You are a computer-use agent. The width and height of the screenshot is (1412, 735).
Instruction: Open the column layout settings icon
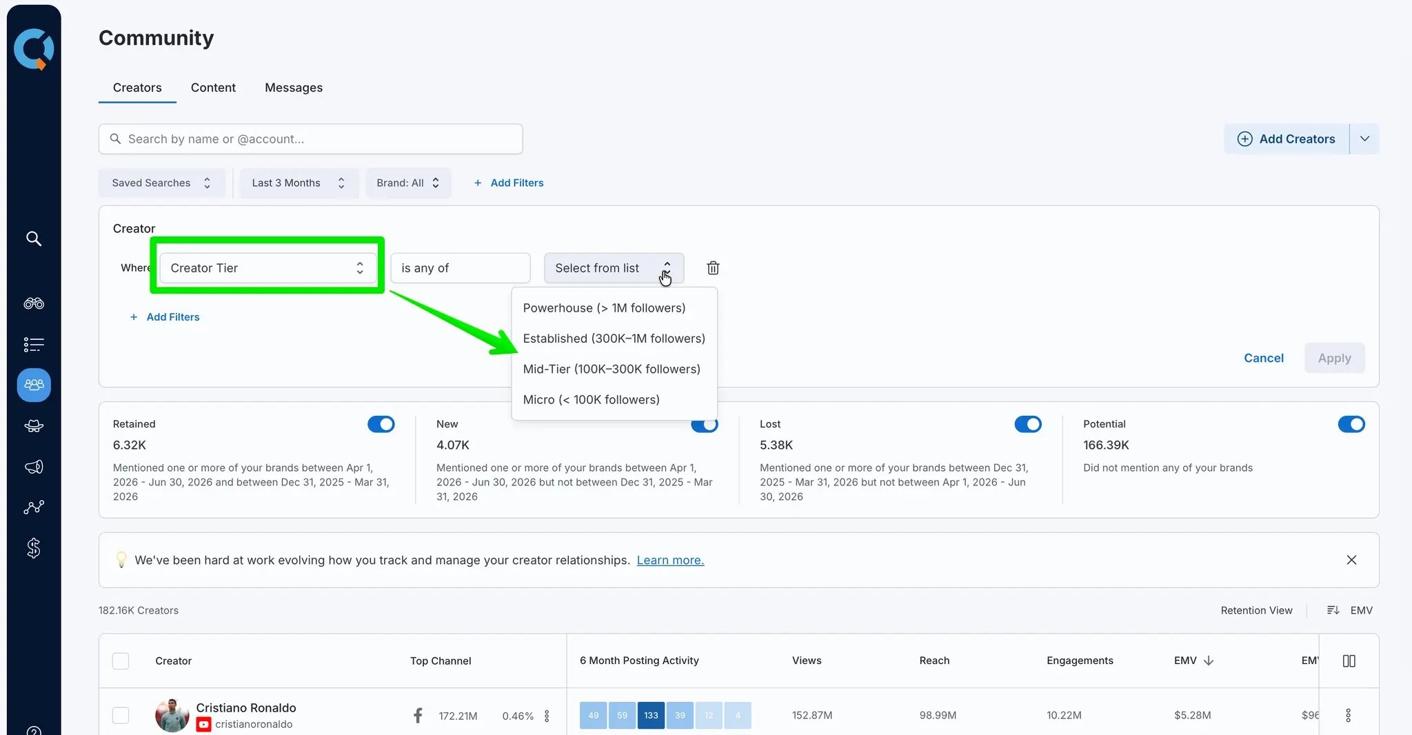(x=1349, y=661)
